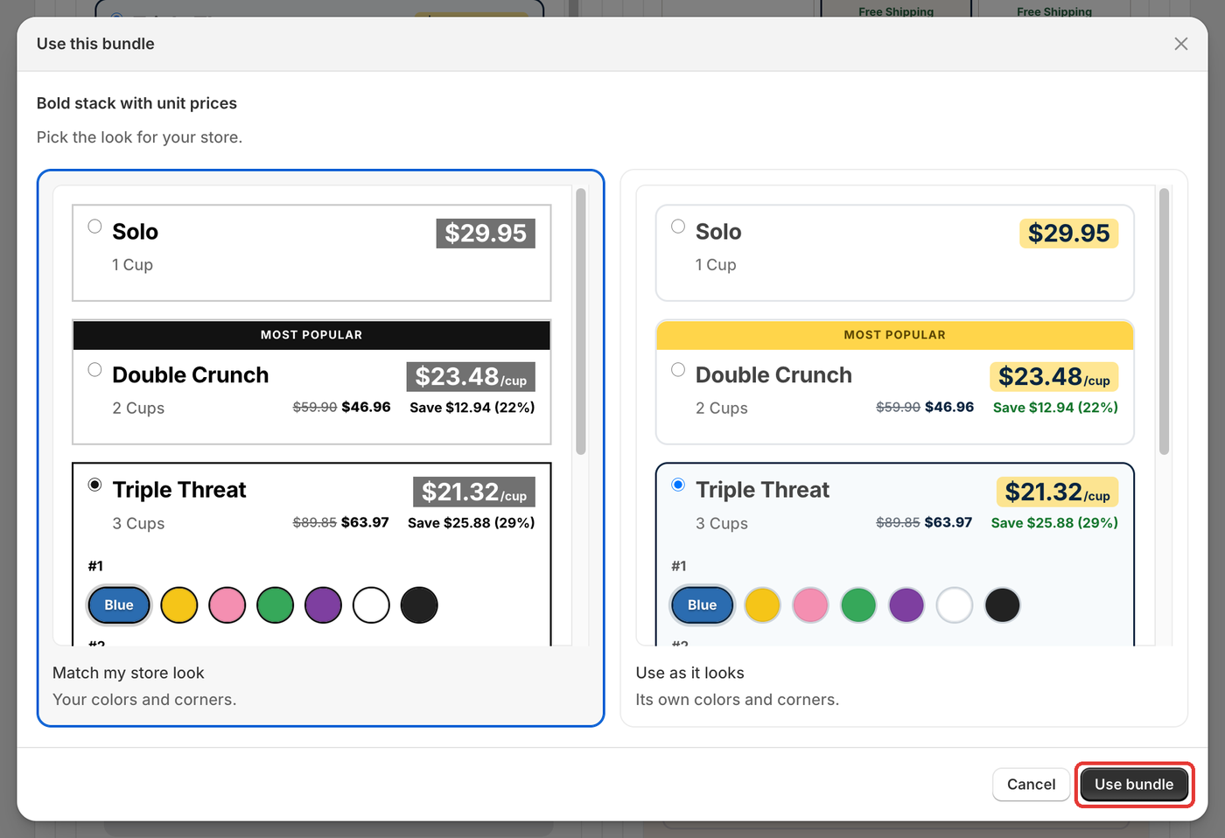Pick the yellow swatch in left preview

[x=179, y=605]
